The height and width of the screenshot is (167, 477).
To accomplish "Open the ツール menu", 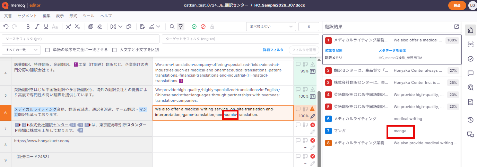I will (88, 16).
